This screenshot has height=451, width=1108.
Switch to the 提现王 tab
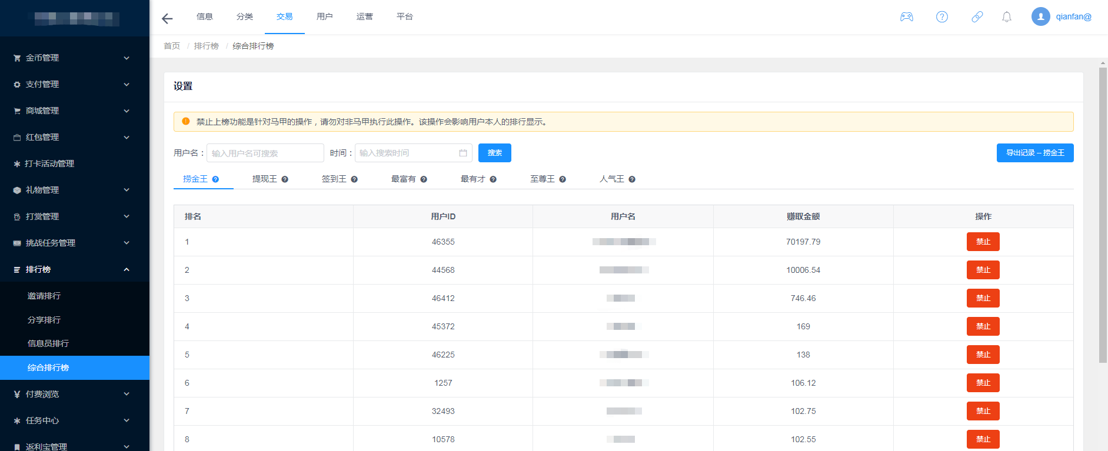265,179
